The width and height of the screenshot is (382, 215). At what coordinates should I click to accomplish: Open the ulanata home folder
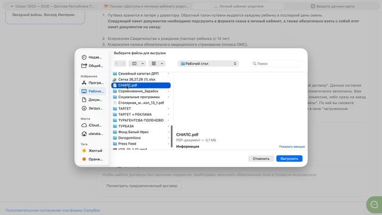[92, 134]
